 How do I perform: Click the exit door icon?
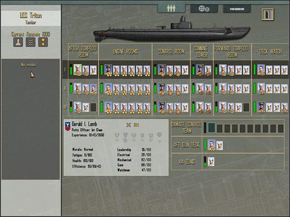[267, 14]
